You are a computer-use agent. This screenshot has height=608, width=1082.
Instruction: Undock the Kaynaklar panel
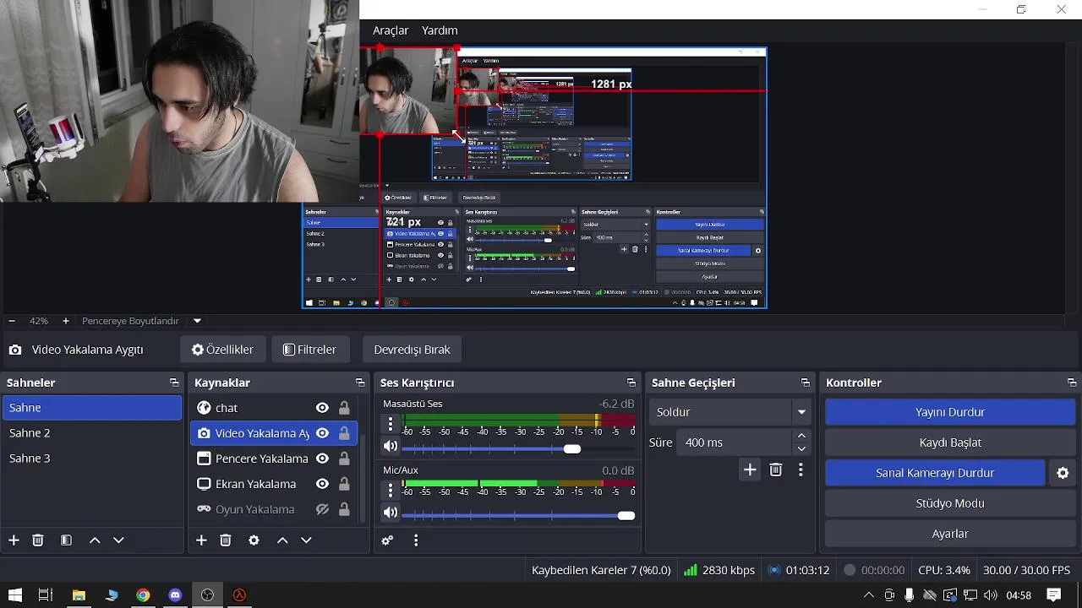(360, 383)
